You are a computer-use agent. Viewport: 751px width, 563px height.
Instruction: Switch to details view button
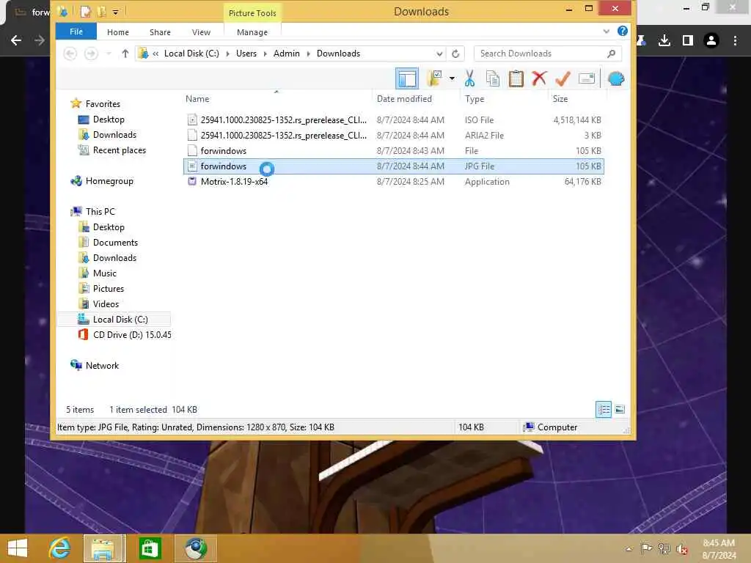603,409
